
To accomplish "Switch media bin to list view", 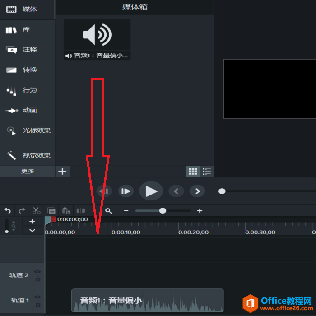I will (x=207, y=172).
